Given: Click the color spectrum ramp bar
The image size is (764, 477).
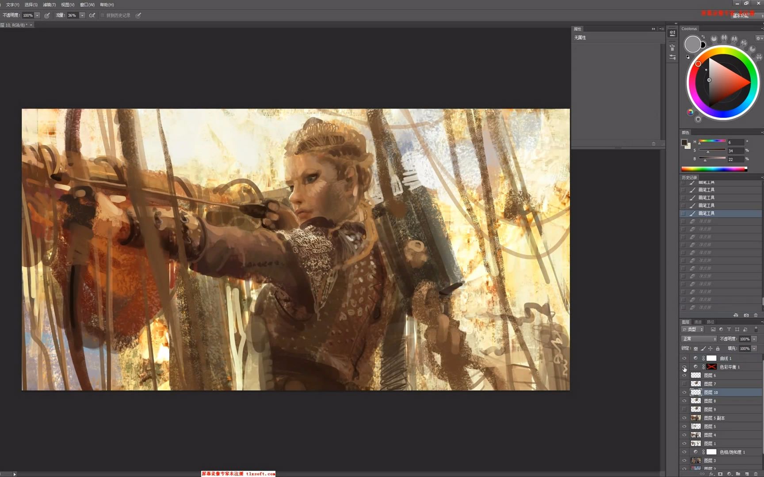Looking at the screenshot, I should tap(714, 169).
